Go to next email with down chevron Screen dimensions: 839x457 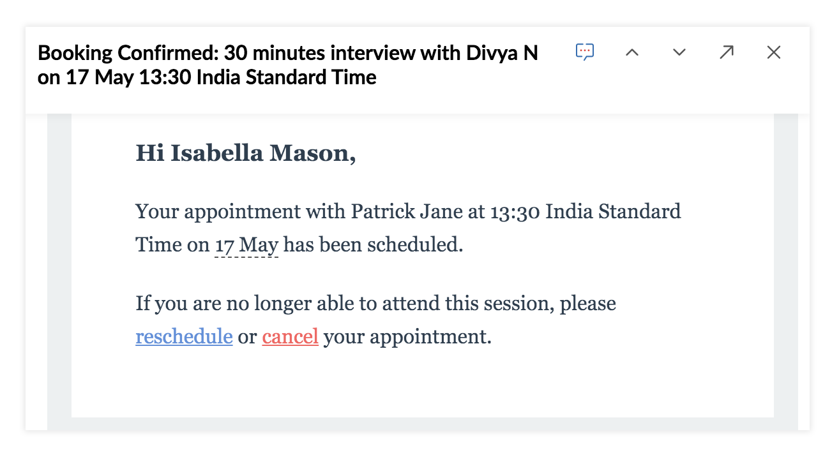pos(679,52)
